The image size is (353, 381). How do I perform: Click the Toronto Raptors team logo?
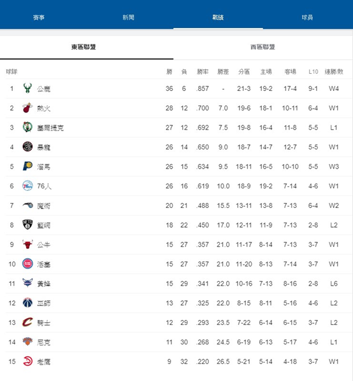[x=27, y=147]
